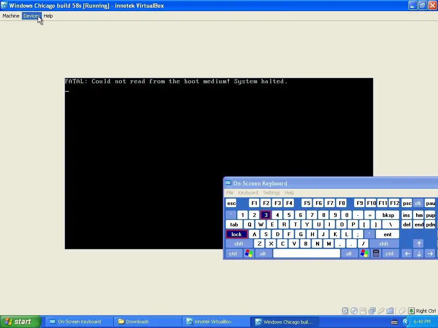The width and height of the screenshot is (438, 328).
Task: Click the esc key on On-Screen Keyboard
Action: (x=231, y=203)
